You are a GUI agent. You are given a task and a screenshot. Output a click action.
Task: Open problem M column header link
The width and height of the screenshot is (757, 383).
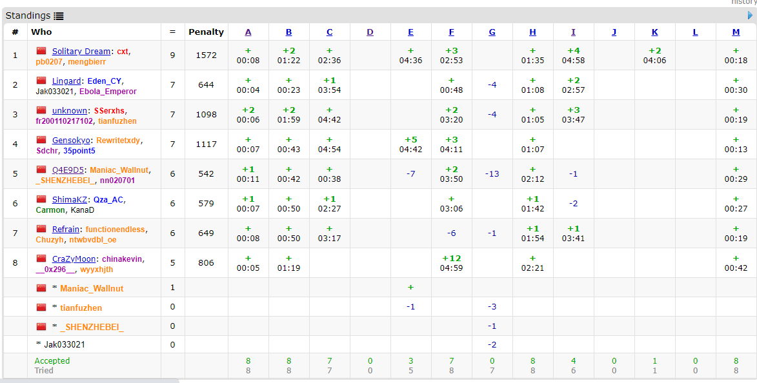point(736,32)
